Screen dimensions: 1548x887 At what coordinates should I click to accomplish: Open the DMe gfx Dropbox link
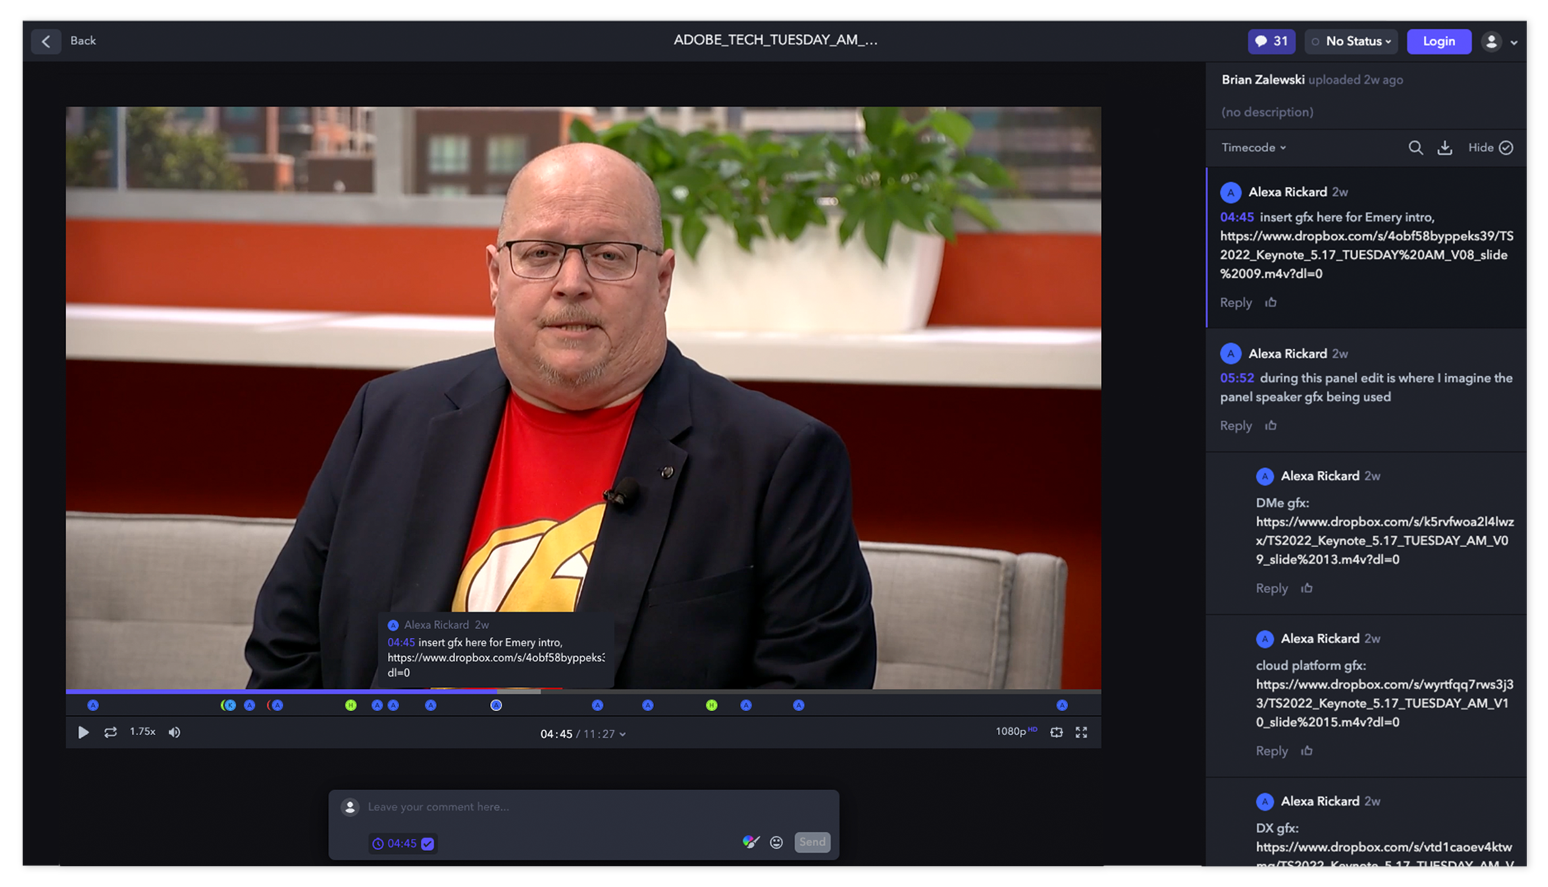pos(1384,540)
